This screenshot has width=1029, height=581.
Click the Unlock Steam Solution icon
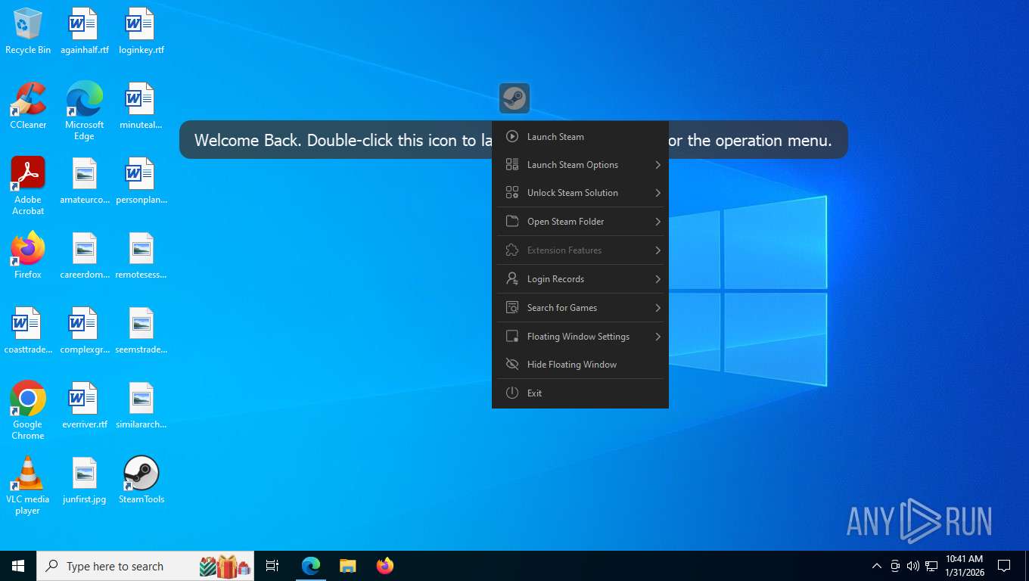(512, 193)
